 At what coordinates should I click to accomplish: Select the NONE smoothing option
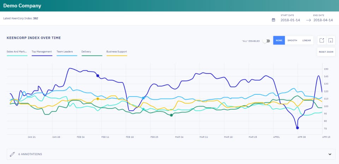279,40
